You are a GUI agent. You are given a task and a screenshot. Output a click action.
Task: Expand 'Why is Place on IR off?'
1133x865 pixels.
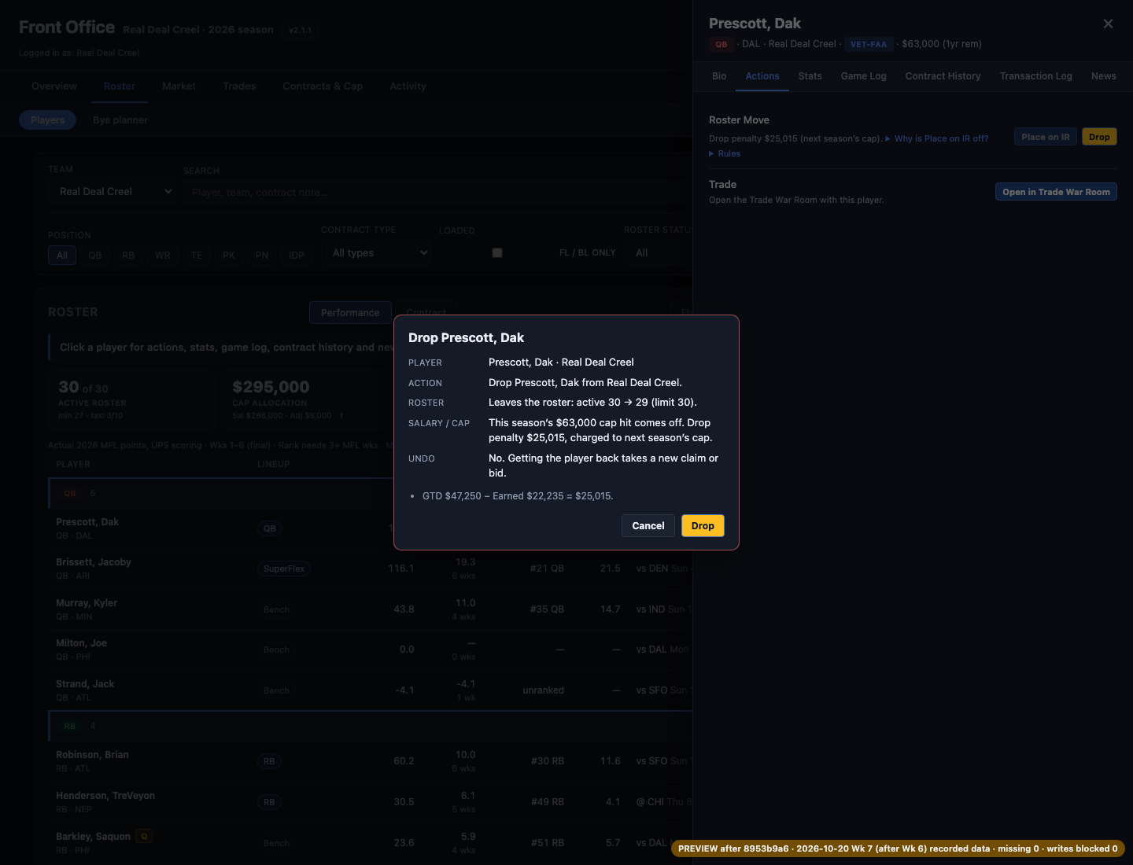[x=937, y=138]
